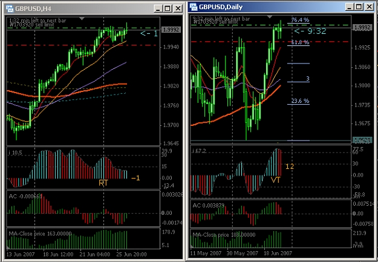Click the 1.9925 price axis value
The width and height of the screenshot is (378, 262).
[362, 48]
